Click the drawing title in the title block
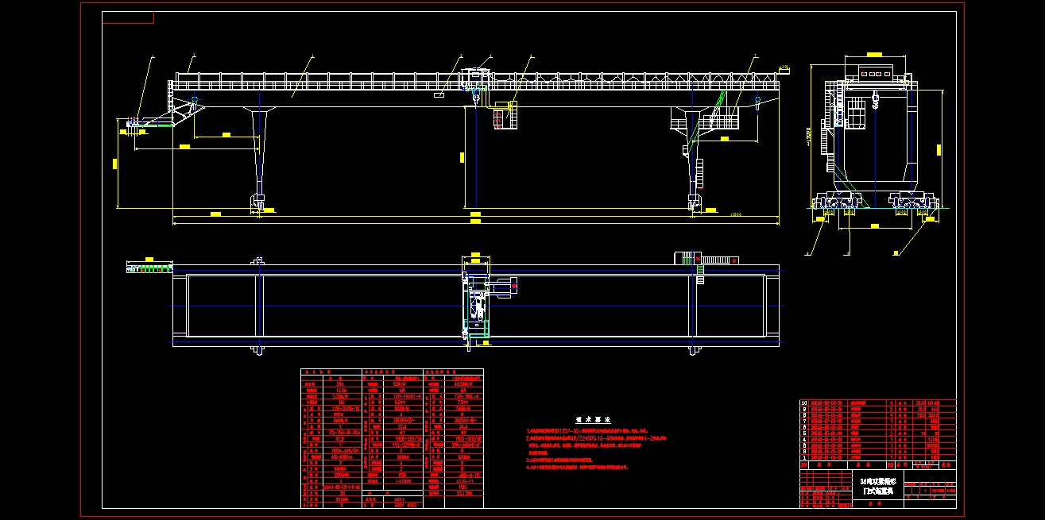The height and width of the screenshot is (520, 1045). coord(878,487)
